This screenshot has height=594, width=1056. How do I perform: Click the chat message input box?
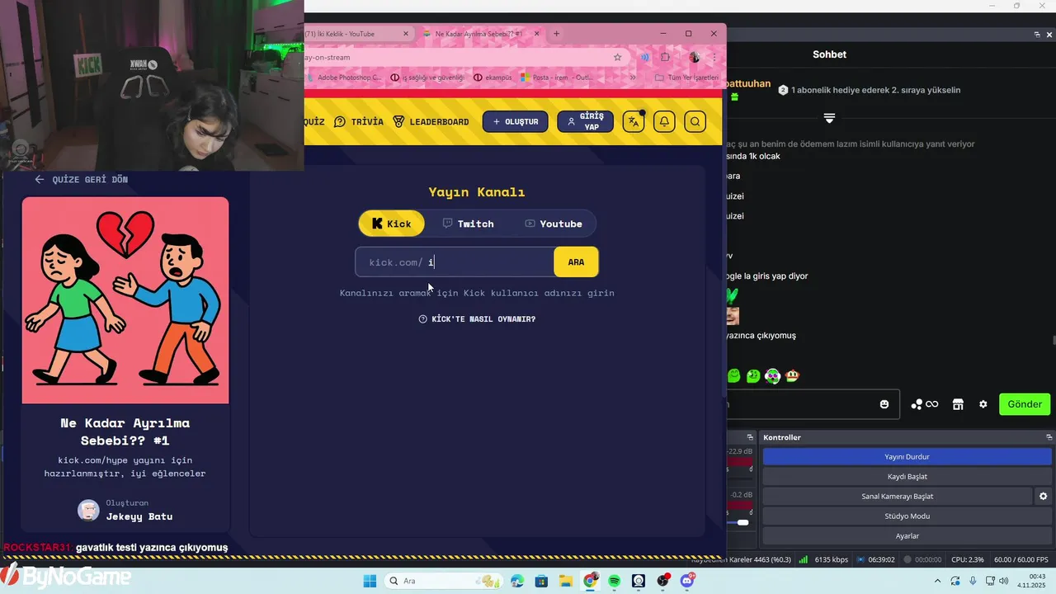813,404
